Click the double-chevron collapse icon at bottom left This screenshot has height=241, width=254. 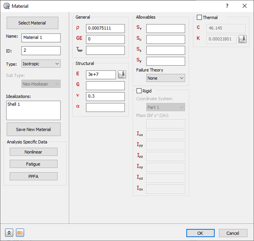click(9, 233)
